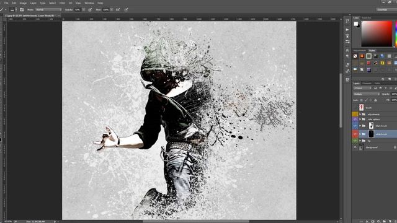Set the foreground color swatch
Viewport: 397px width, 223px height.
point(355,24)
